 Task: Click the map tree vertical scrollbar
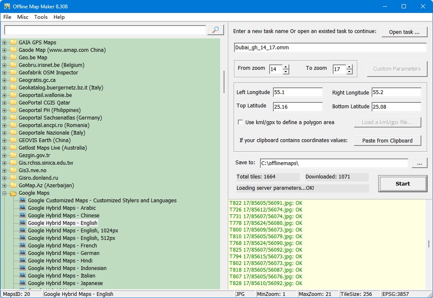click(224, 82)
